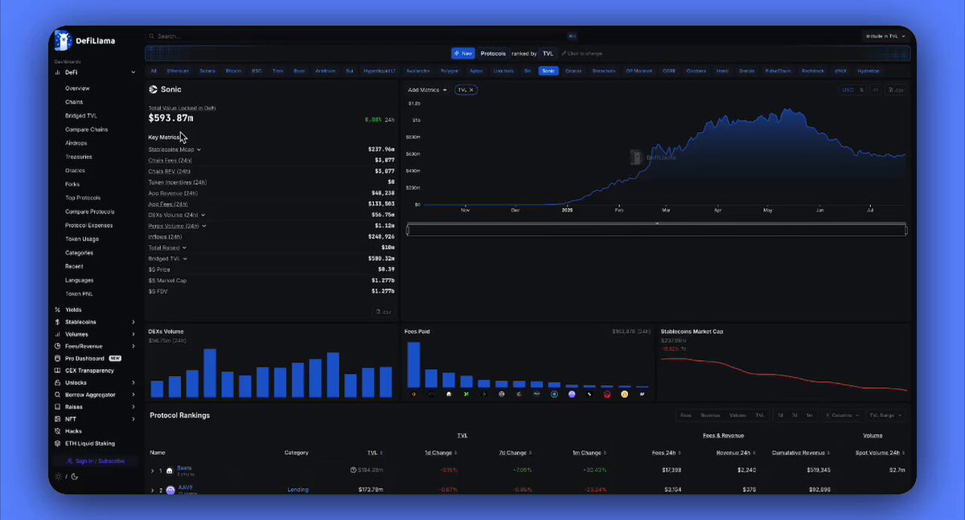Open the Bridged TVL sidebar link
Image resolution: width=965 pixels, height=520 pixels.
pos(81,116)
